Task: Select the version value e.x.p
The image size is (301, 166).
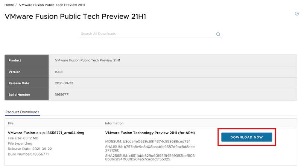Action: 59,72
